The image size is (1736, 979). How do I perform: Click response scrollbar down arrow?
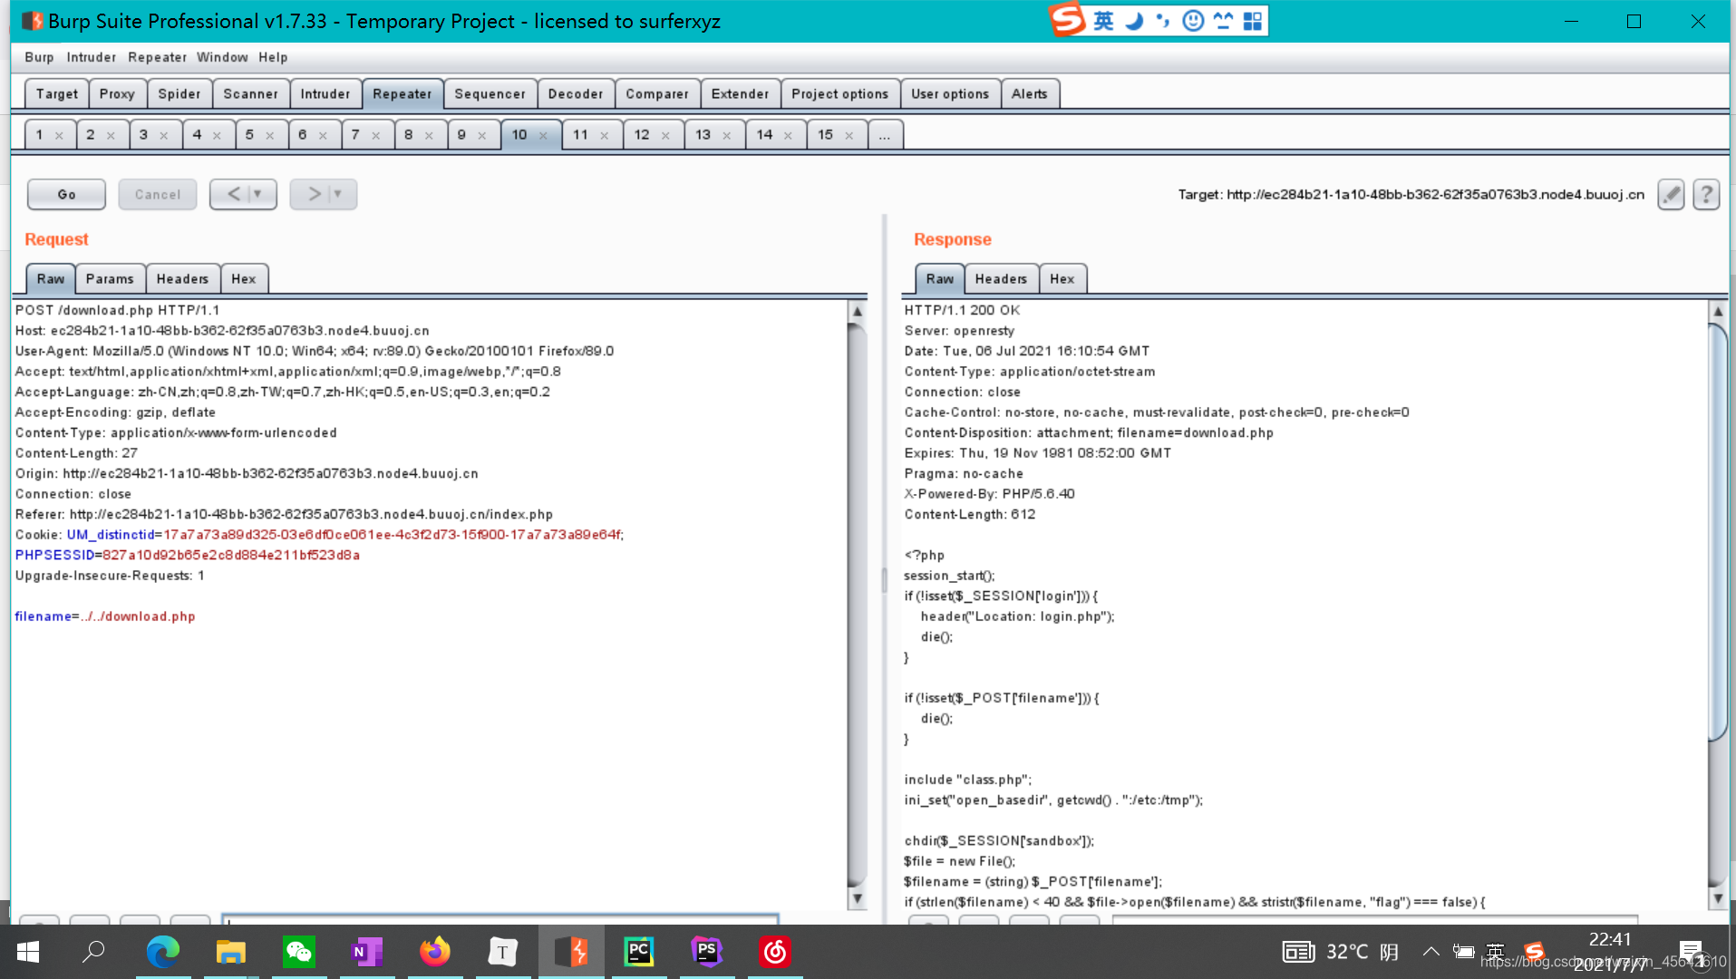tap(1717, 898)
